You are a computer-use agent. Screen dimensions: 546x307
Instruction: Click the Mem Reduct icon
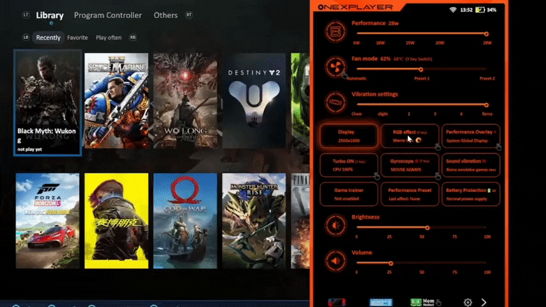click(423, 302)
